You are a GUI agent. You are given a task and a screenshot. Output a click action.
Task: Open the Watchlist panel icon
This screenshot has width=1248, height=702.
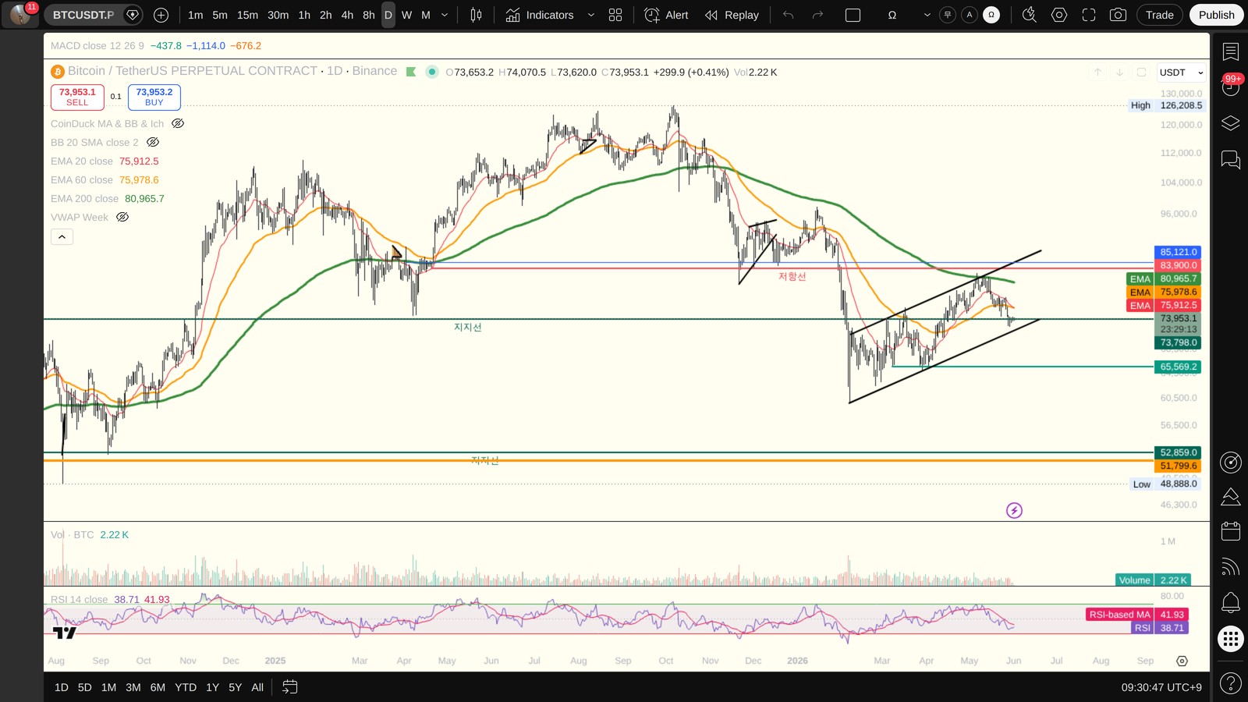coord(1230,51)
